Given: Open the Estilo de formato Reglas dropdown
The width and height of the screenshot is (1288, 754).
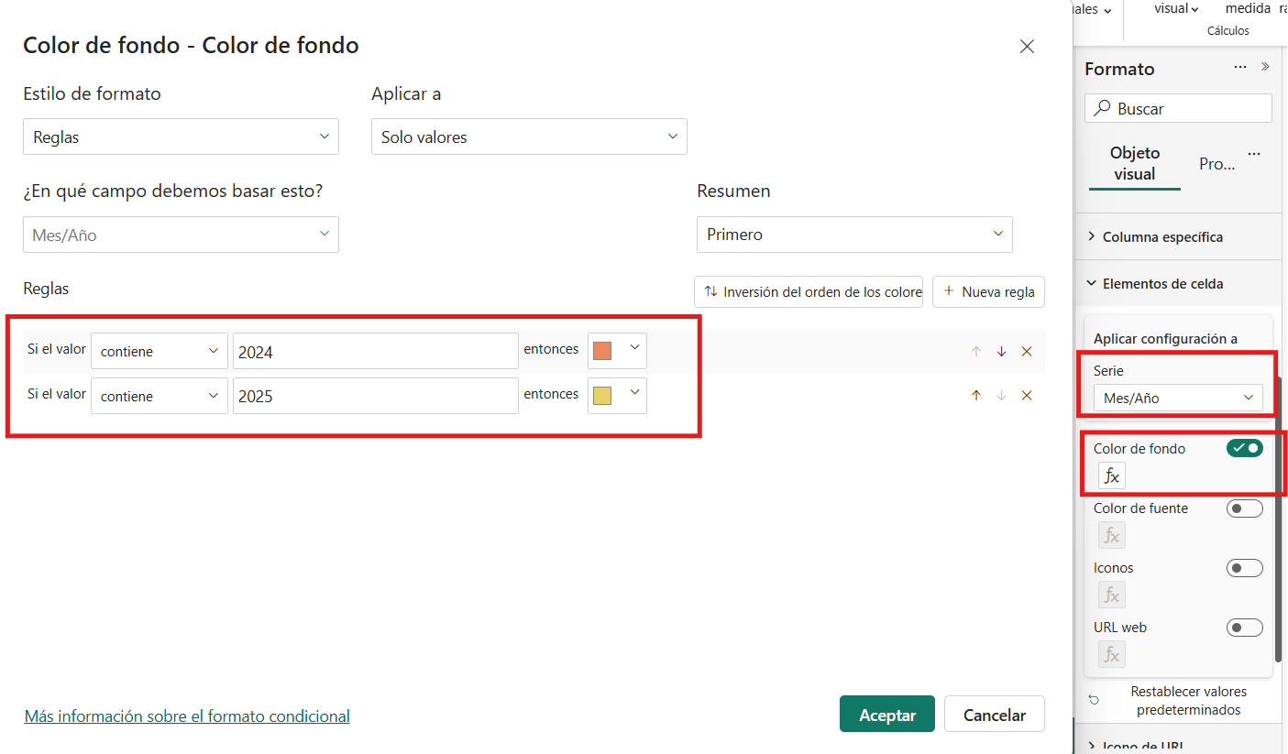Looking at the screenshot, I should (181, 137).
